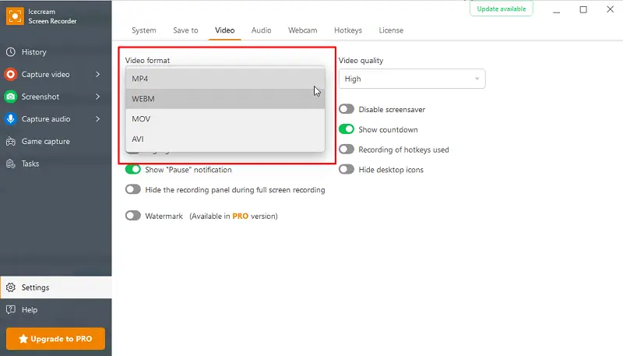The width and height of the screenshot is (623, 356).
Task: Click the blue Capture audio microphone icon
Action: tap(11, 119)
